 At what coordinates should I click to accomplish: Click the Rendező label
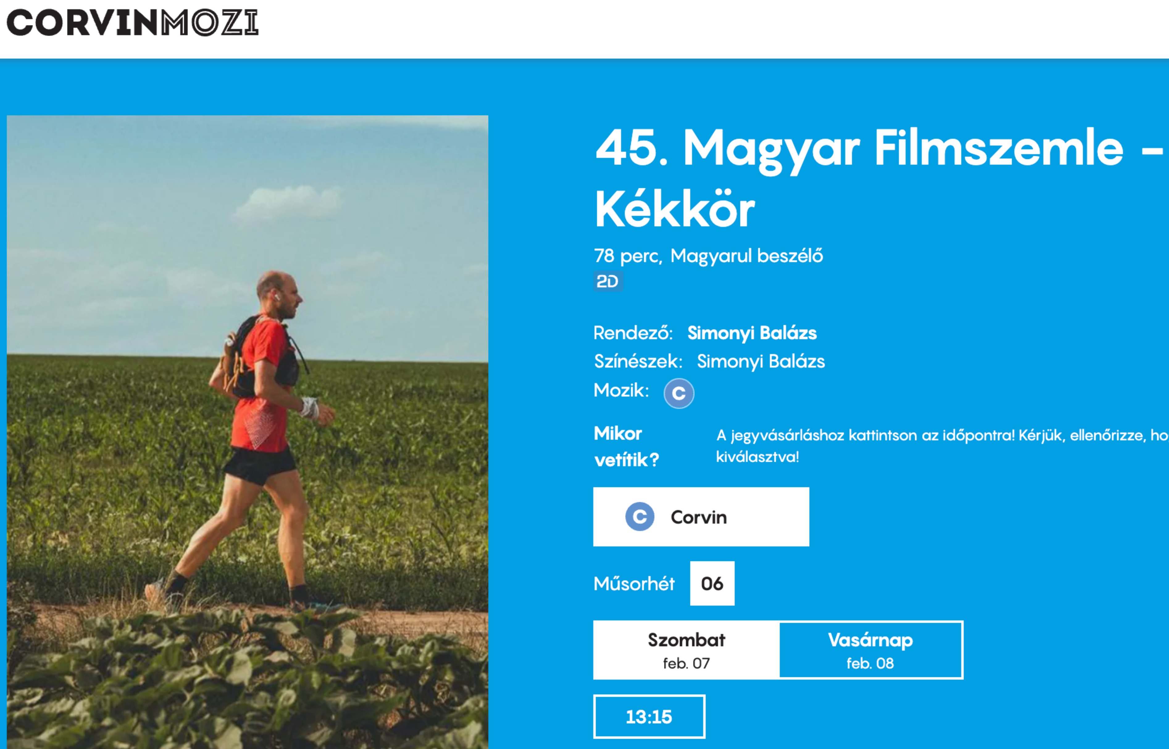[x=633, y=333]
